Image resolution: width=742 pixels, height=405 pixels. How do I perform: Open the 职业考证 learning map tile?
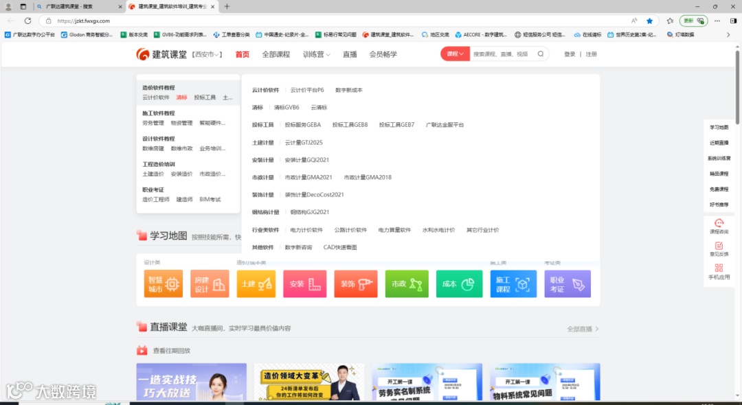[x=567, y=283]
